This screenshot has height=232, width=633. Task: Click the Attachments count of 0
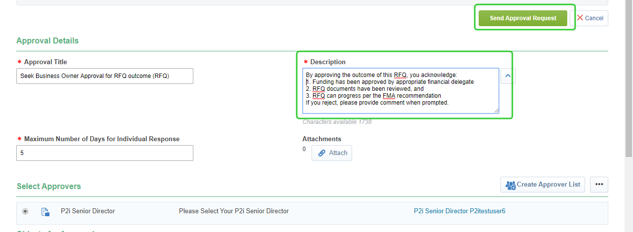(x=304, y=149)
